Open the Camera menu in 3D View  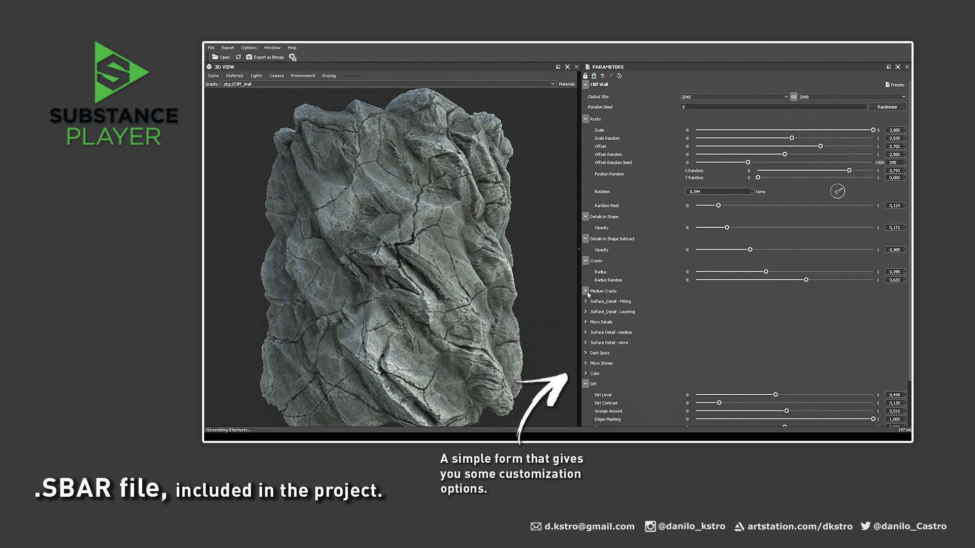tap(276, 76)
